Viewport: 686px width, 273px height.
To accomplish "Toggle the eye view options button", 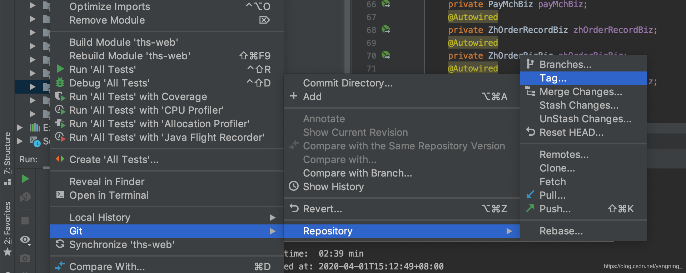I will tap(26, 240).
